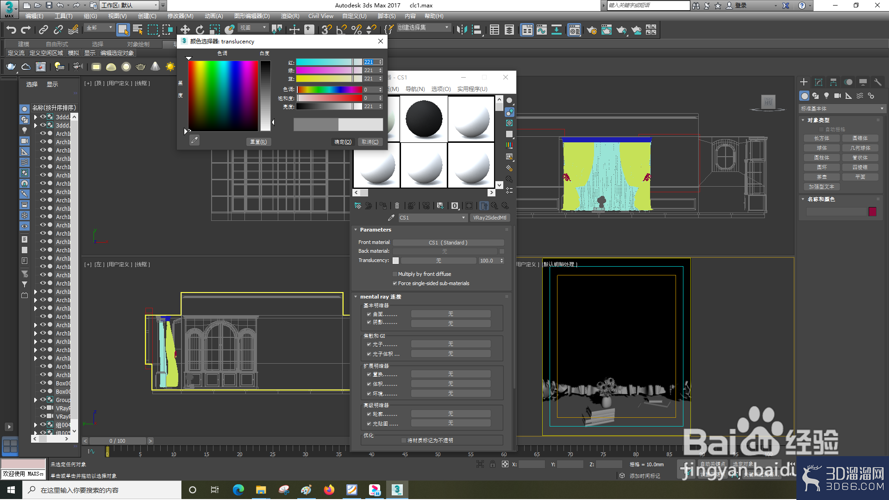Open the CS1 material name dropdown
889x500 pixels.
pyautogui.click(x=432, y=218)
